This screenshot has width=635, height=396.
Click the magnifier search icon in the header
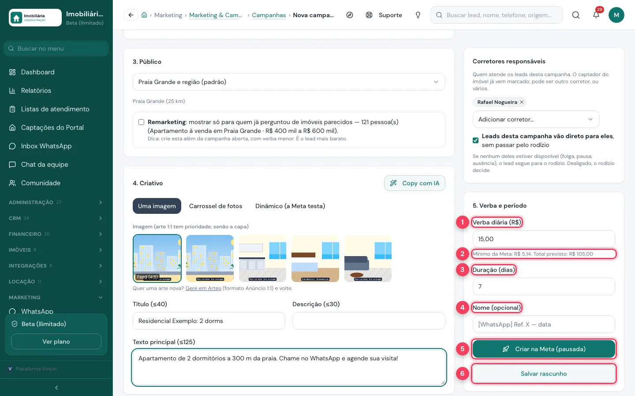pyautogui.click(x=576, y=15)
